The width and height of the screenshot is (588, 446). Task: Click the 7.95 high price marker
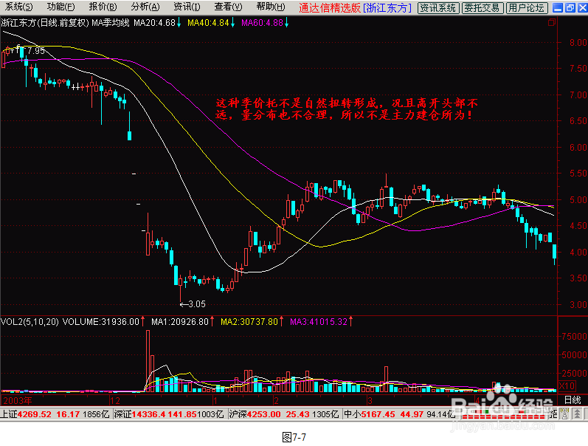click(36, 51)
